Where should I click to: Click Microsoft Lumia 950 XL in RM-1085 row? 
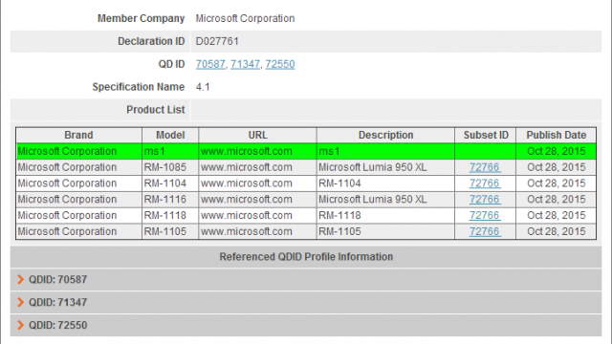tap(373, 167)
